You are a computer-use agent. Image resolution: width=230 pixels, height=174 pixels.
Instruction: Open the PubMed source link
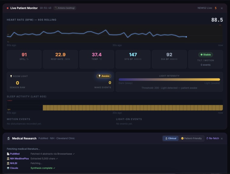[15, 154]
